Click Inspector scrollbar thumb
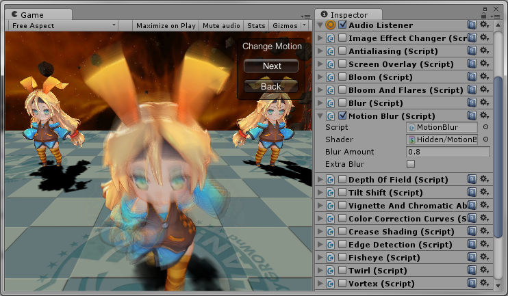This screenshot has height=296, width=508. pos(498,157)
